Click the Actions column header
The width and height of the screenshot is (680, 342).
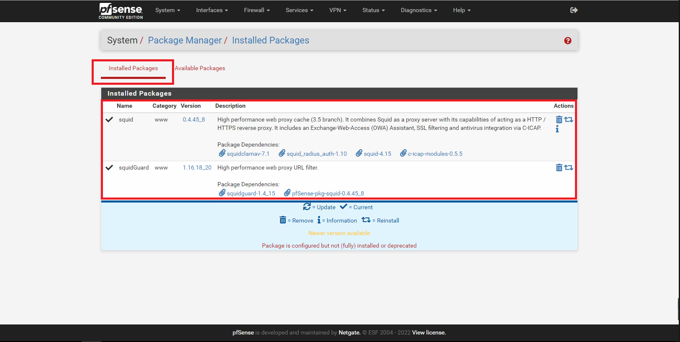(x=564, y=106)
